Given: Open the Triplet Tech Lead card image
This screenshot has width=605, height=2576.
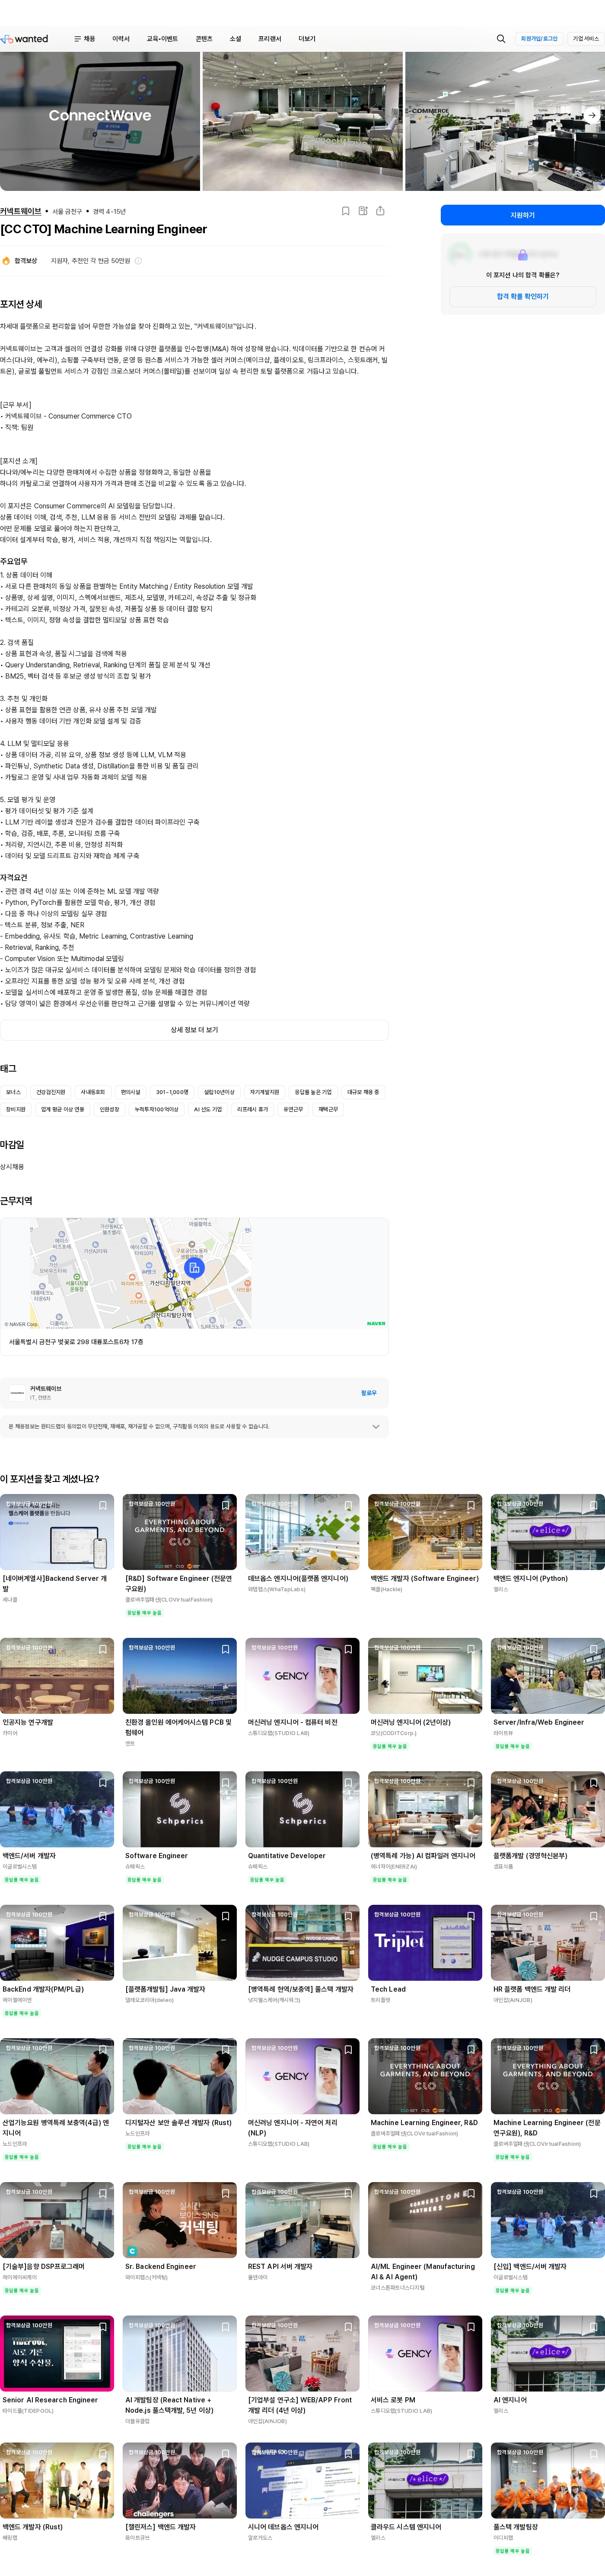Looking at the screenshot, I should click(x=425, y=1942).
